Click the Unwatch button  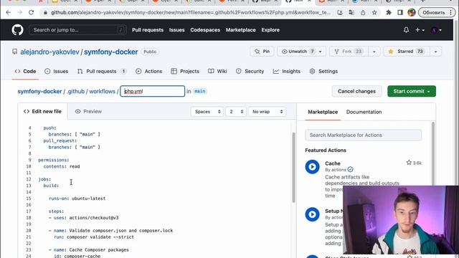pos(298,52)
